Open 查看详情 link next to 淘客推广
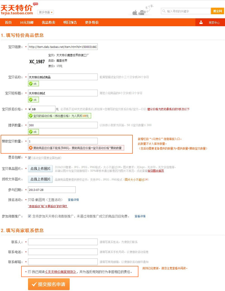The height and width of the screenshot is (291, 225). (140, 216)
